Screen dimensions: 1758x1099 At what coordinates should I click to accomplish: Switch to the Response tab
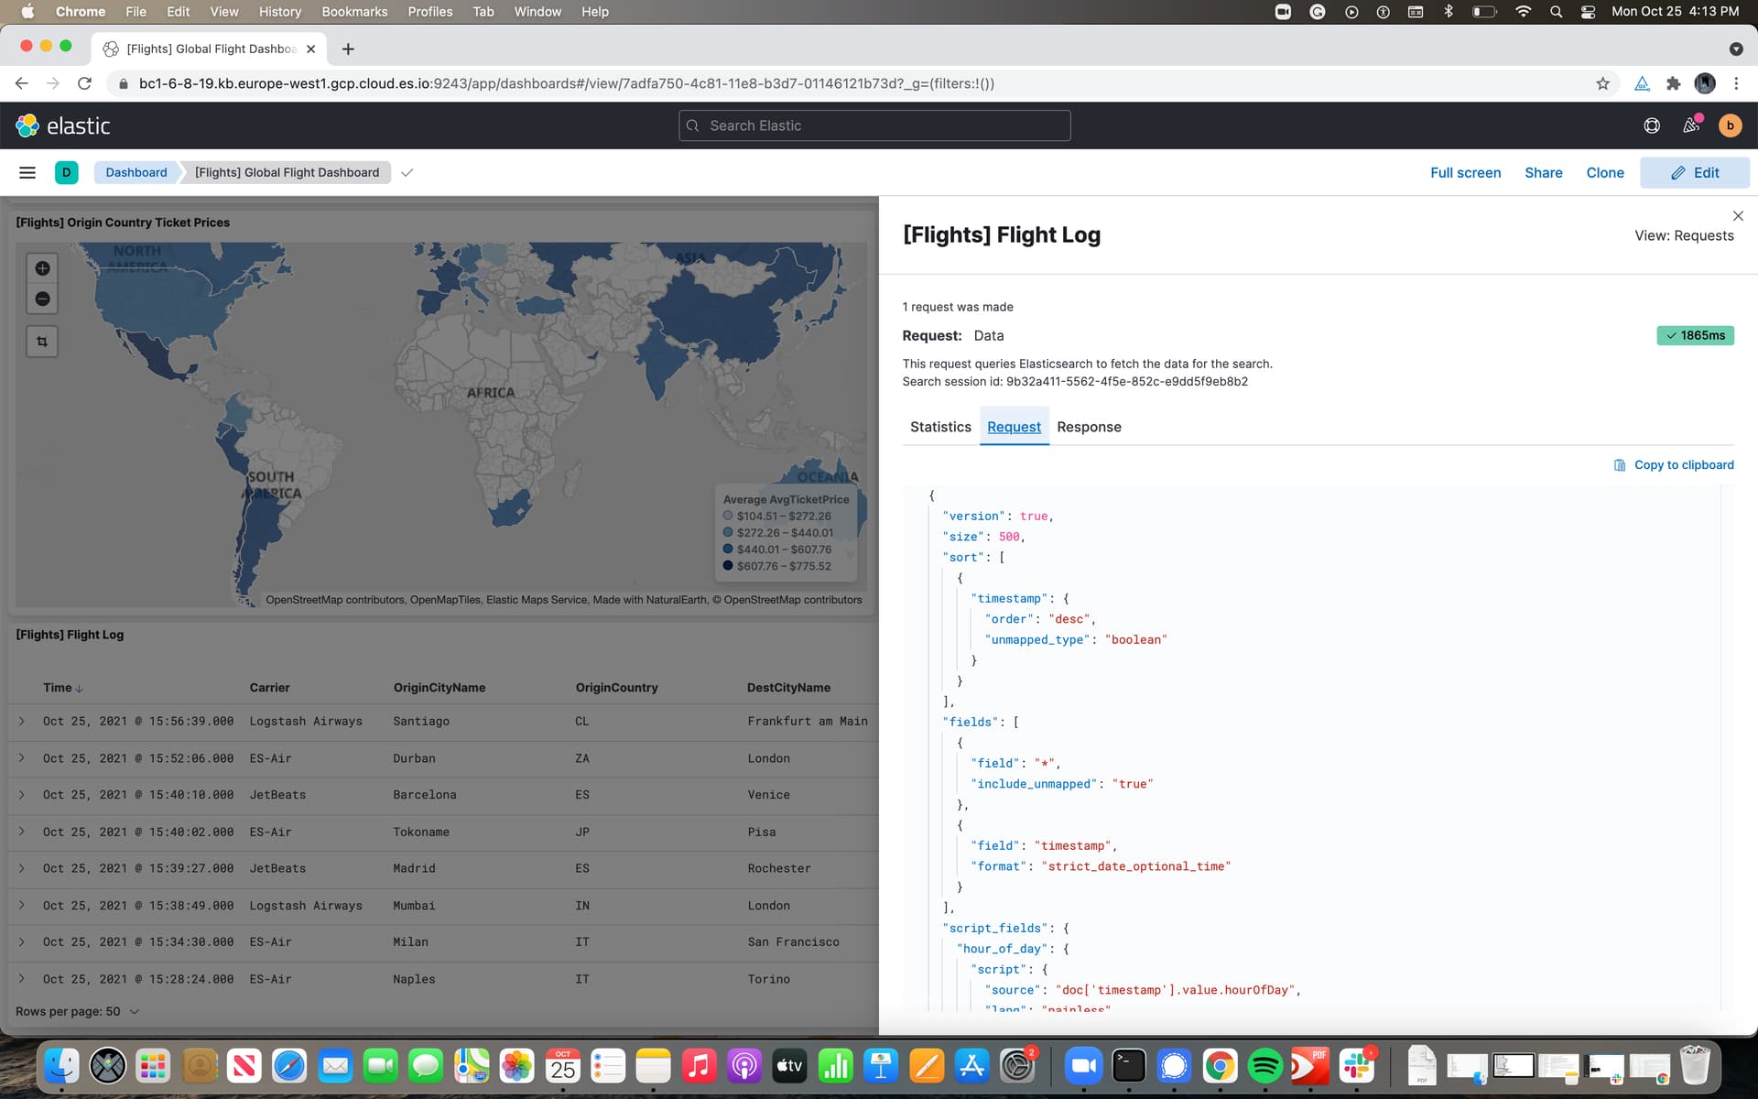coord(1089,427)
